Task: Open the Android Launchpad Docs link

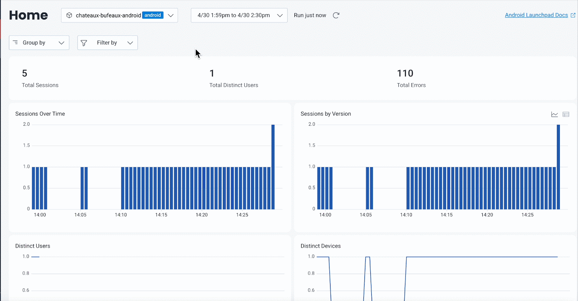Action: coord(536,15)
